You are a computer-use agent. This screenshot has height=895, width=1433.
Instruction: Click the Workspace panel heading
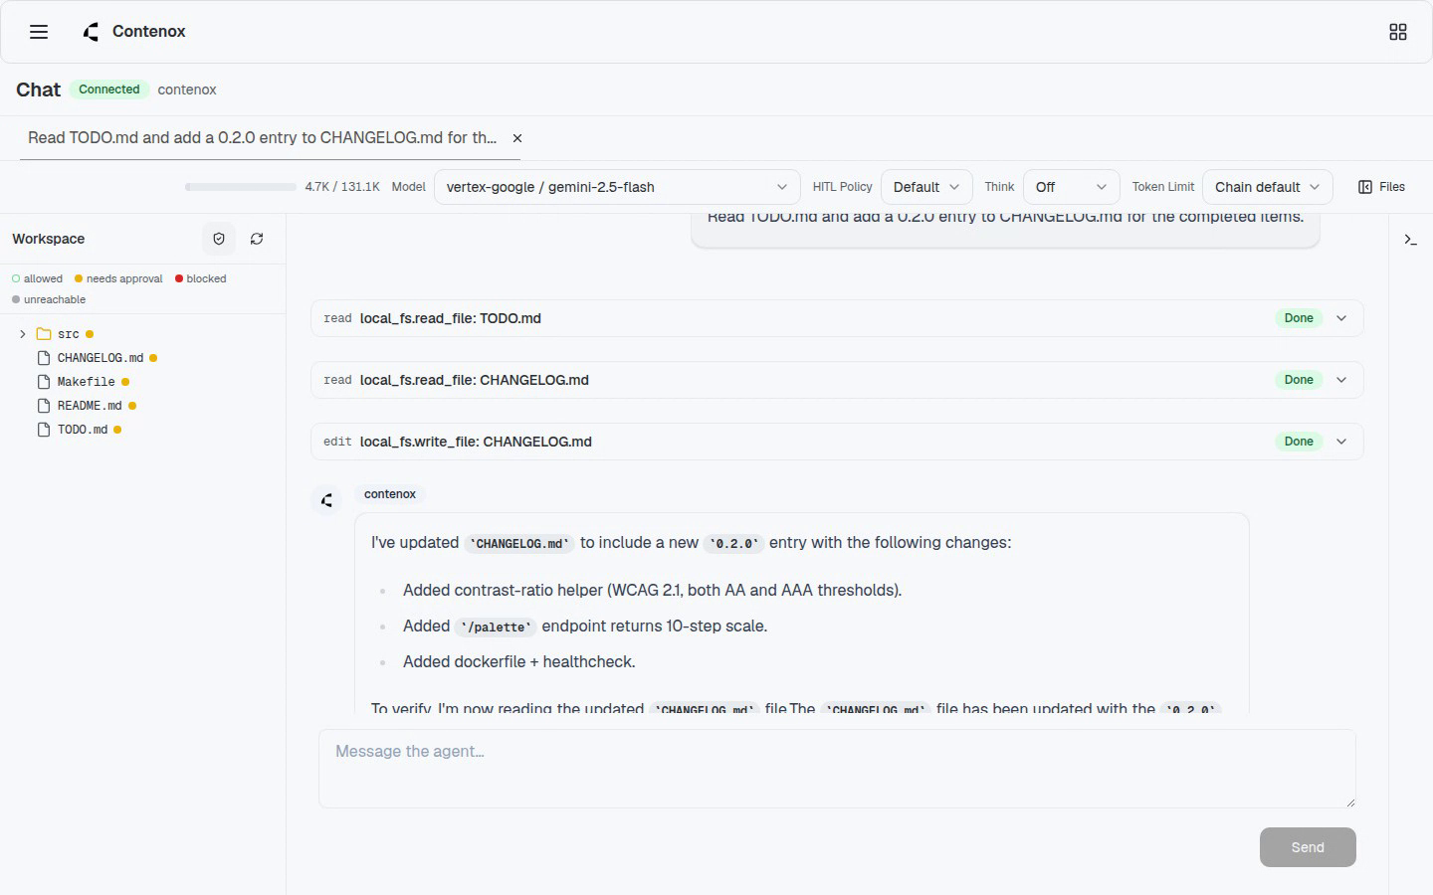(x=49, y=239)
